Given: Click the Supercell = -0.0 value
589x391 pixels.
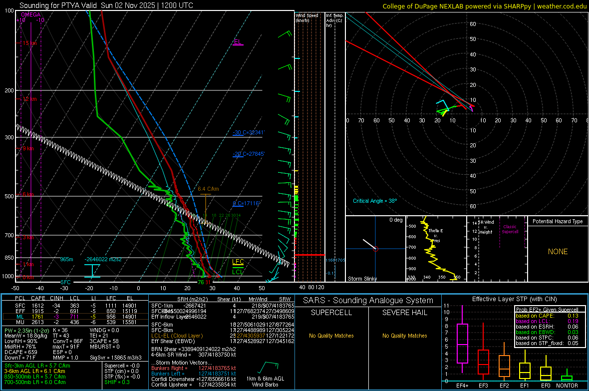Looking at the screenshot, I should pyautogui.click(x=122, y=366).
